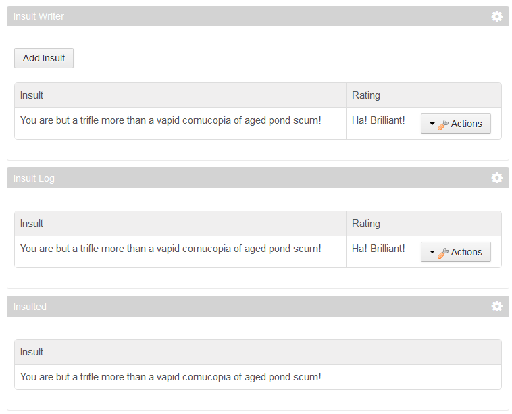Click Insult column header in Insult Writer

coord(31,95)
